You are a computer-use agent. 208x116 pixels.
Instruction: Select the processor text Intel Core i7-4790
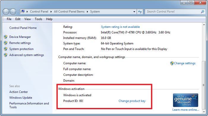click(135, 32)
